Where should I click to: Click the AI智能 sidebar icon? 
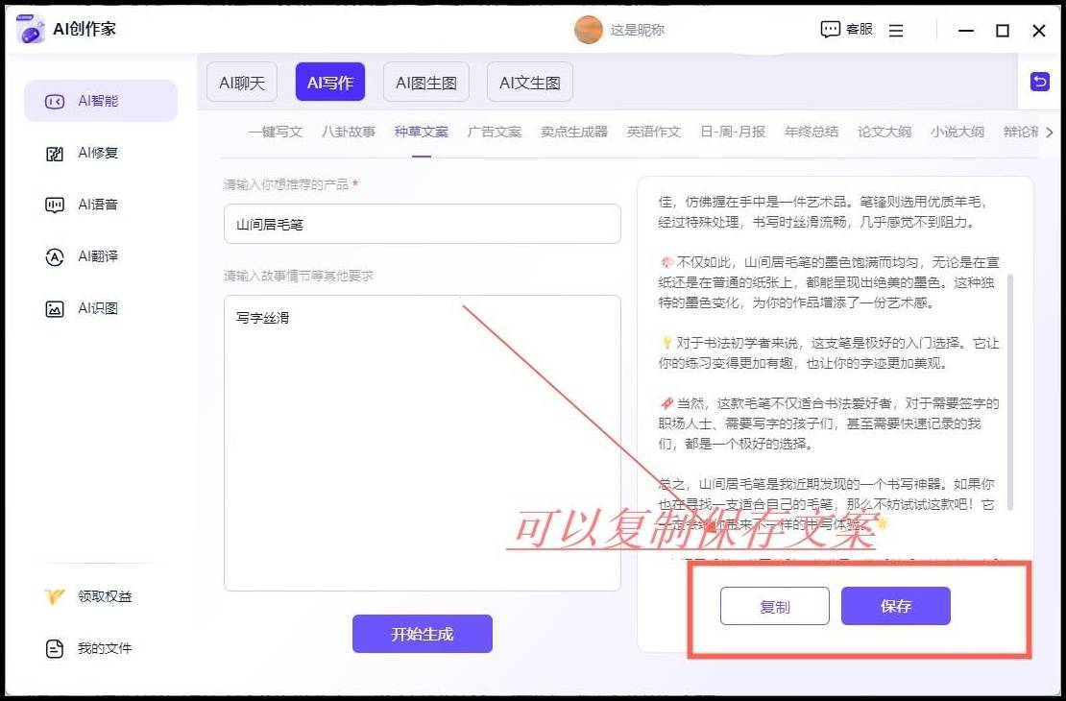[x=56, y=101]
